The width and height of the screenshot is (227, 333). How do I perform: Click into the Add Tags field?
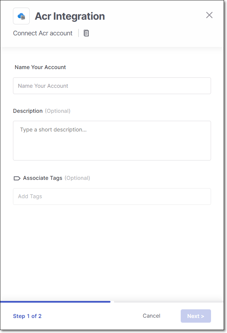pos(112,197)
